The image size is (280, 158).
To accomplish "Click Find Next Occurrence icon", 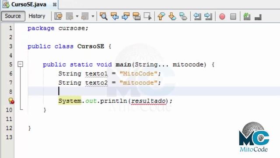I will [126, 16].
